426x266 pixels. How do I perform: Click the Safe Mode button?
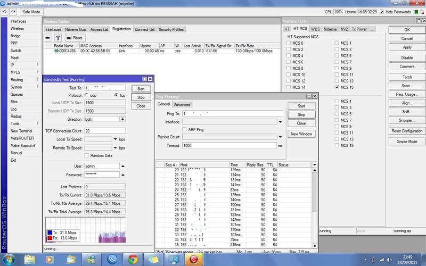[31, 12]
